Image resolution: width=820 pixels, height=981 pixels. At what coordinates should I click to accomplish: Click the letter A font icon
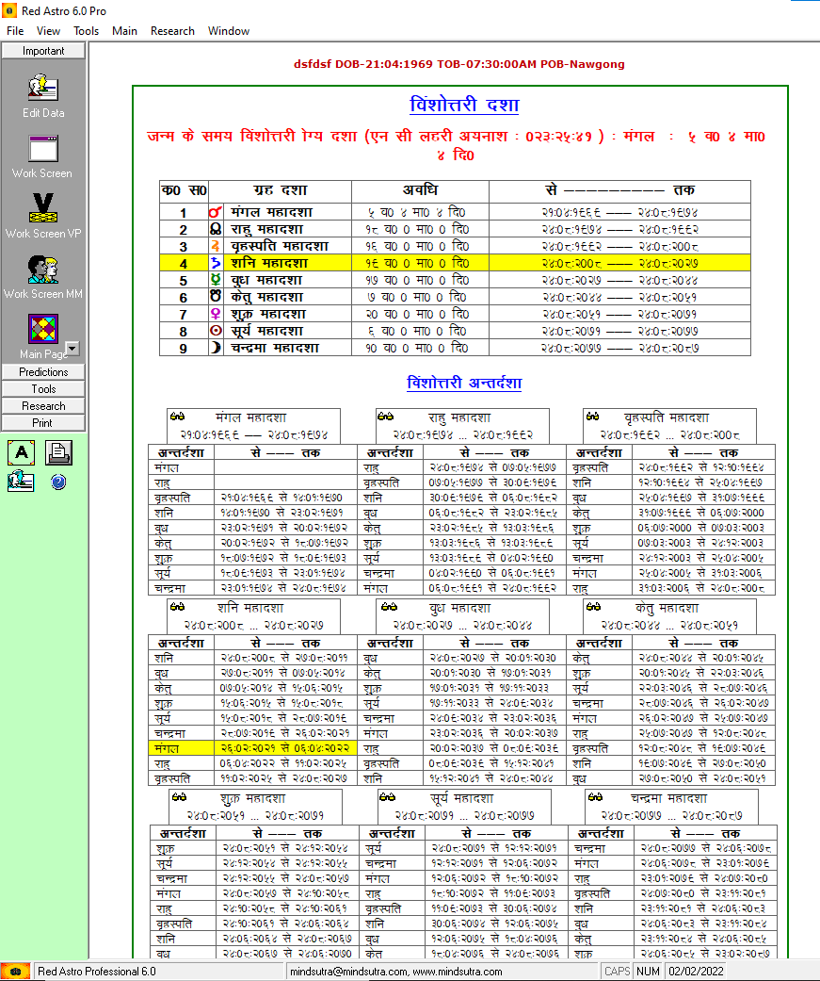point(22,452)
